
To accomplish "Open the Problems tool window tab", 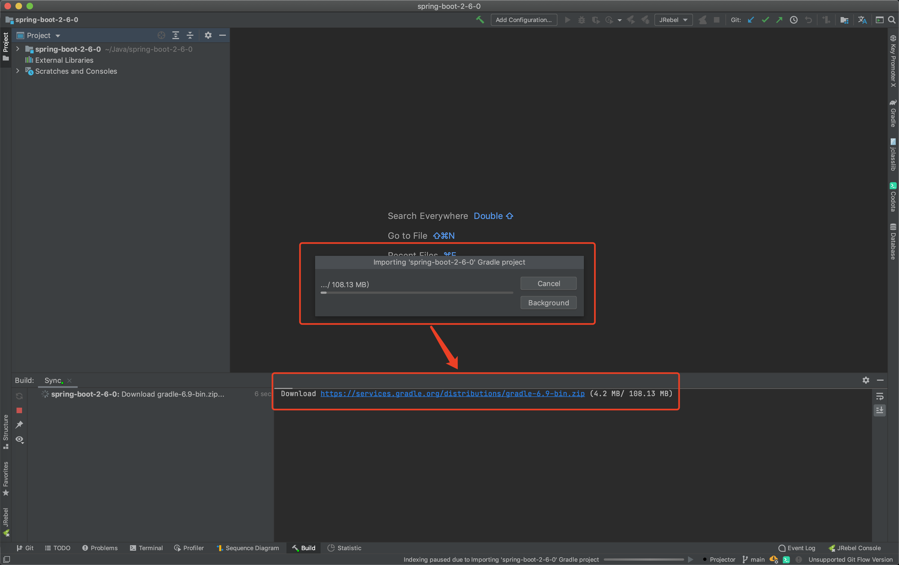I will click(x=100, y=548).
